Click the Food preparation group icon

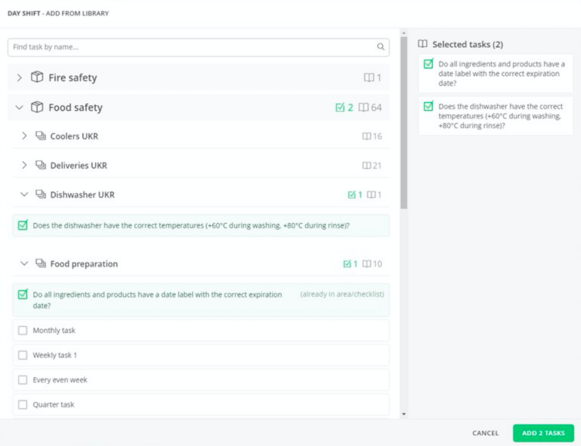pos(41,263)
